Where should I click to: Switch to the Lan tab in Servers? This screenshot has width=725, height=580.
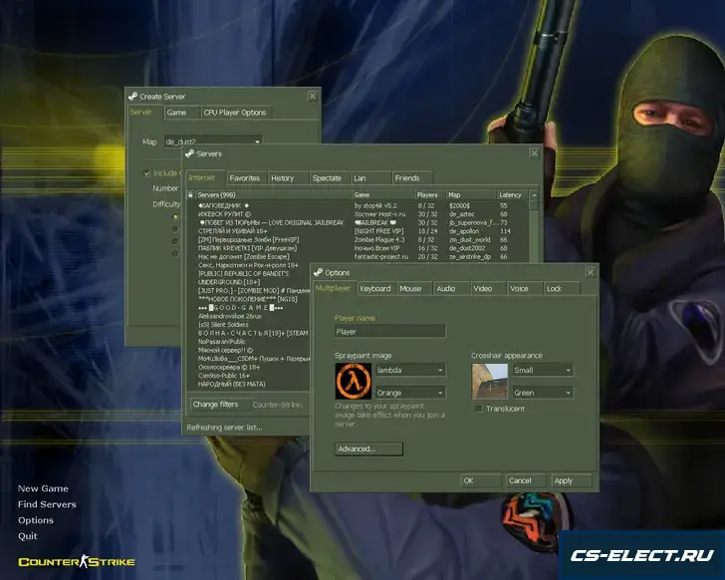(x=370, y=178)
